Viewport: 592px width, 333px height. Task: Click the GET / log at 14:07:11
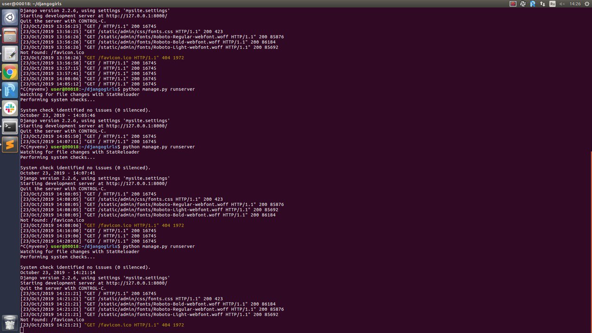(88, 142)
